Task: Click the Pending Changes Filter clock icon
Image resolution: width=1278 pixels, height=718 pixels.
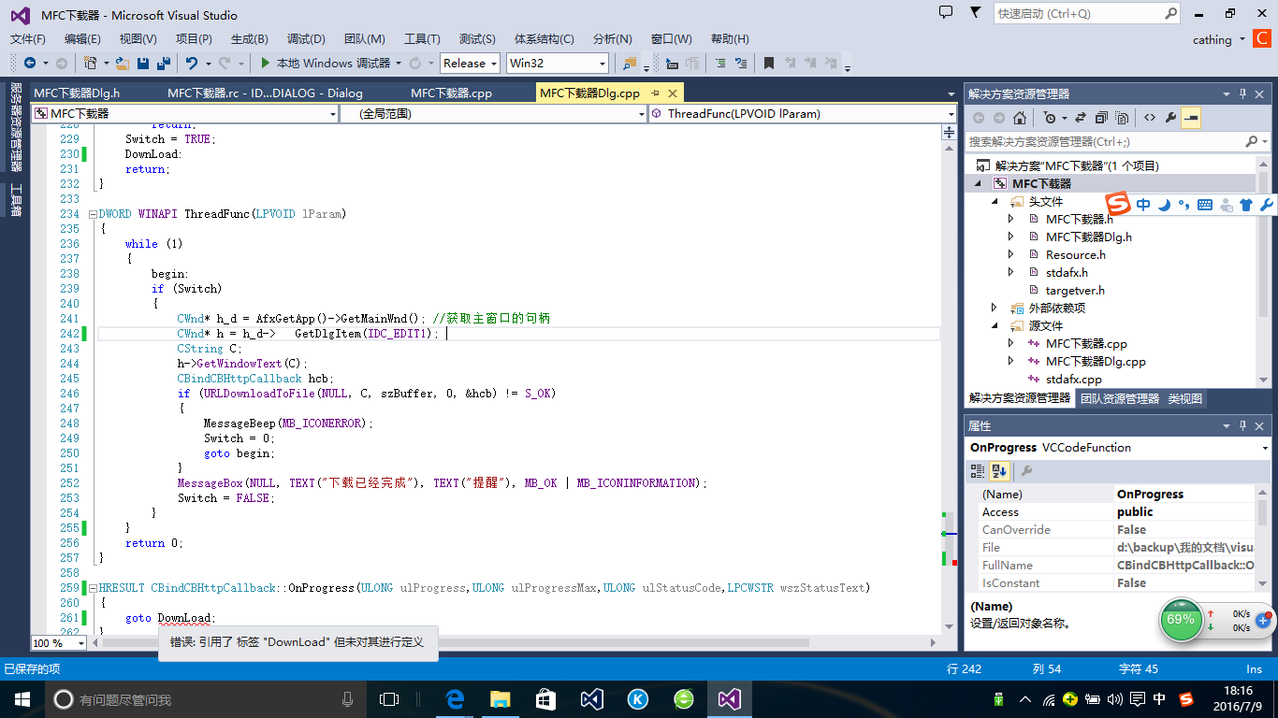Action: tap(1050, 118)
